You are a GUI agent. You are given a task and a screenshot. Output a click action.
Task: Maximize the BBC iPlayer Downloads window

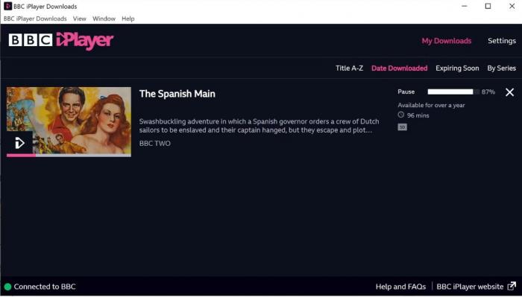[x=488, y=6]
